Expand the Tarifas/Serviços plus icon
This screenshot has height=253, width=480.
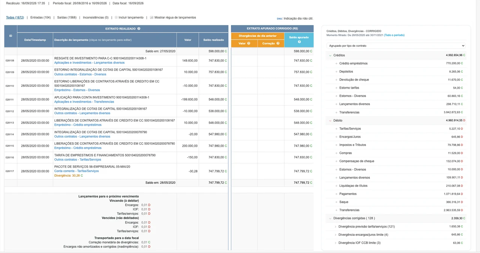pyautogui.click(x=336, y=129)
